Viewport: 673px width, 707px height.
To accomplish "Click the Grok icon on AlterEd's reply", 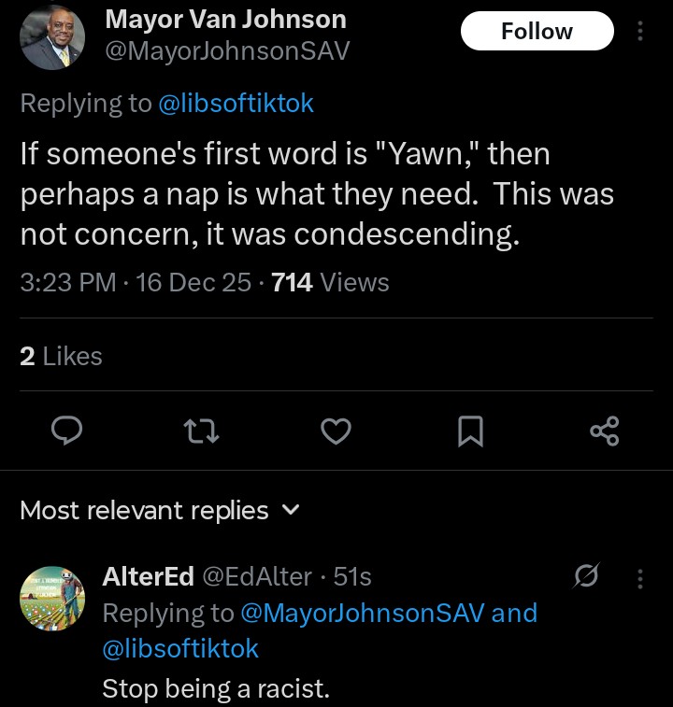I will [x=587, y=577].
